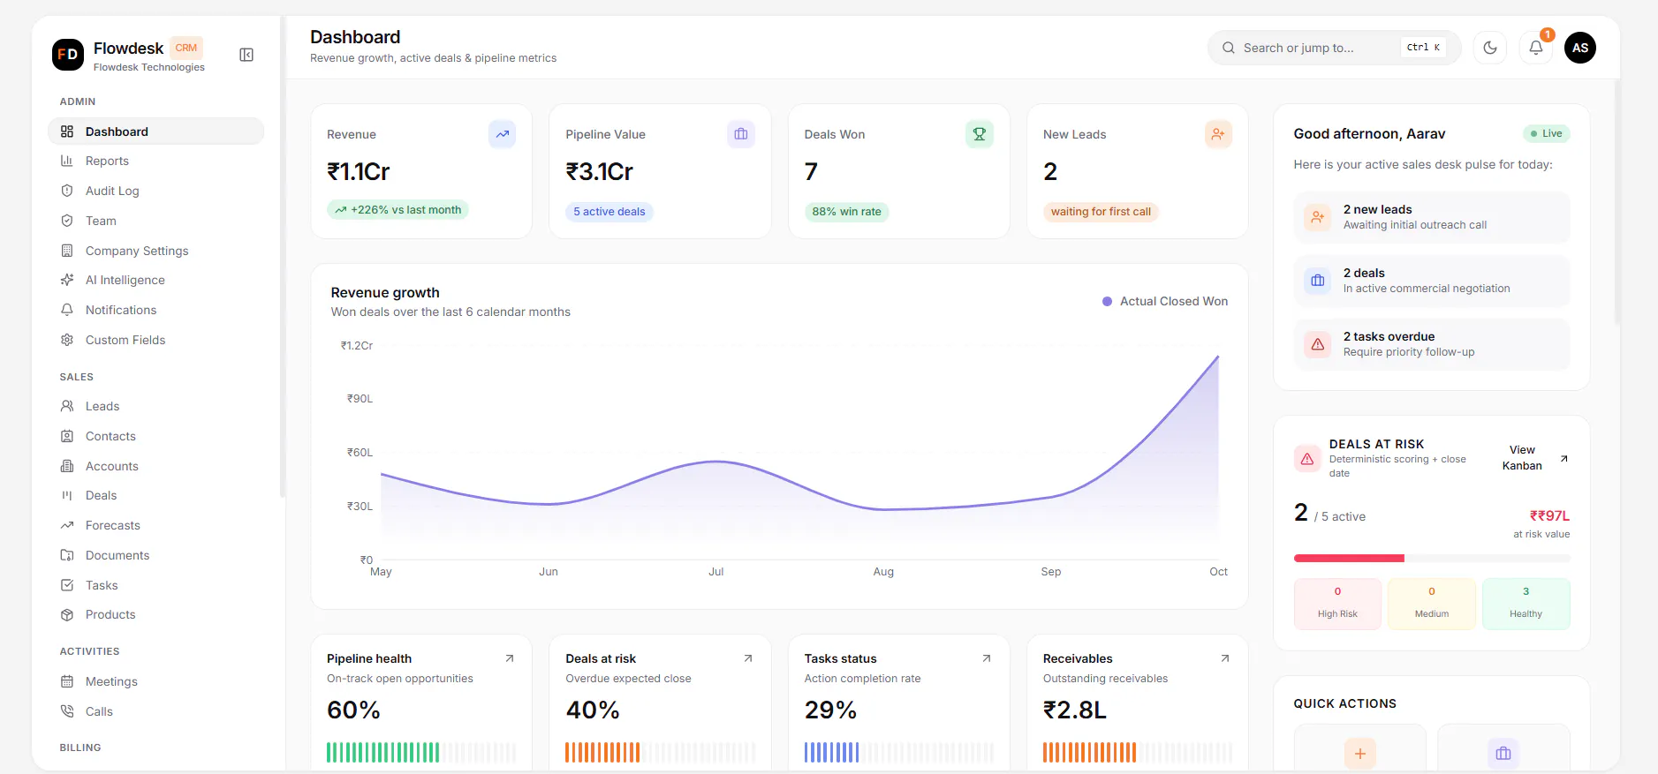This screenshot has height=774, width=1658.
Task: Click the 2 tasks overdue alert icon
Action: click(x=1318, y=344)
